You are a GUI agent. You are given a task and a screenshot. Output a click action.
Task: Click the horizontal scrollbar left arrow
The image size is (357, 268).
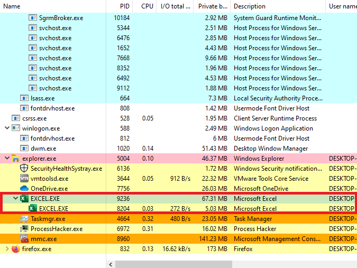click(x=111, y=264)
